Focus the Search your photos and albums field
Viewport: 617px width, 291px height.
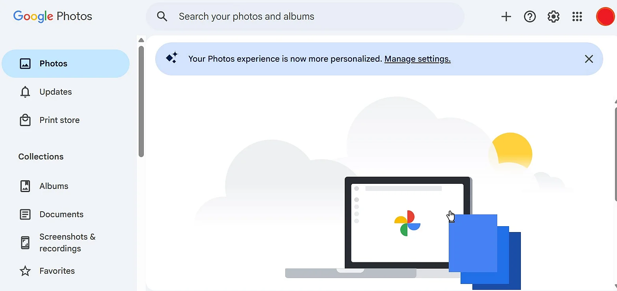tap(305, 16)
